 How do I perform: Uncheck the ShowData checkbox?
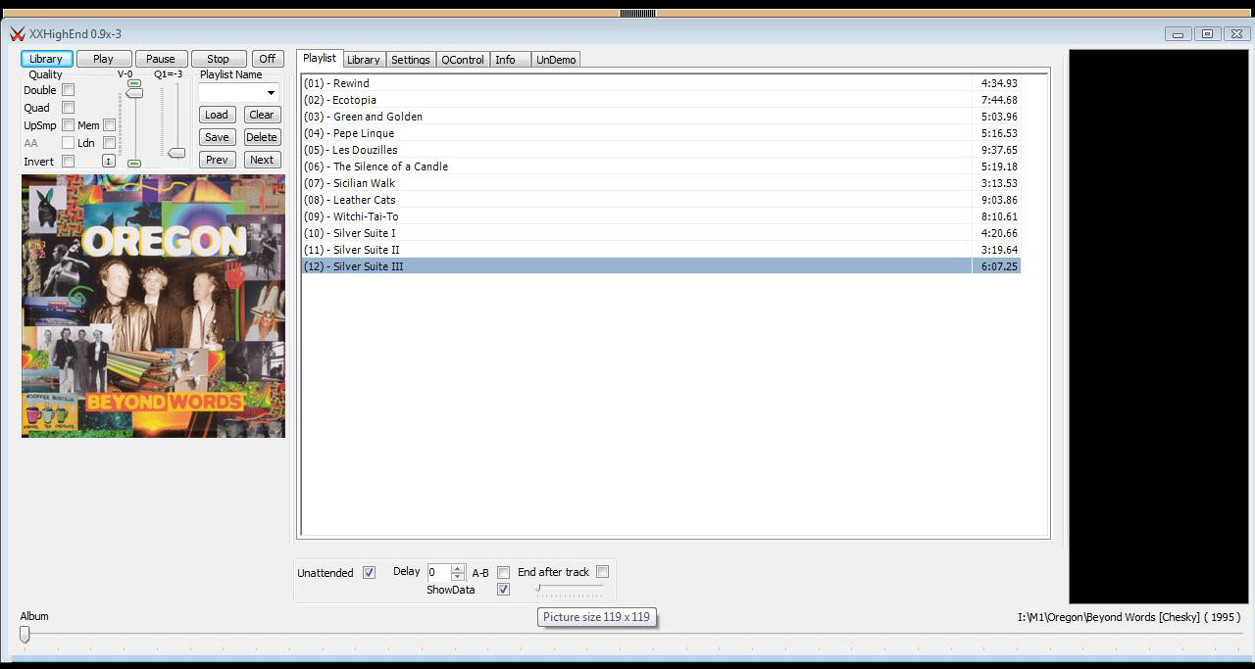click(x=504, y=590)
